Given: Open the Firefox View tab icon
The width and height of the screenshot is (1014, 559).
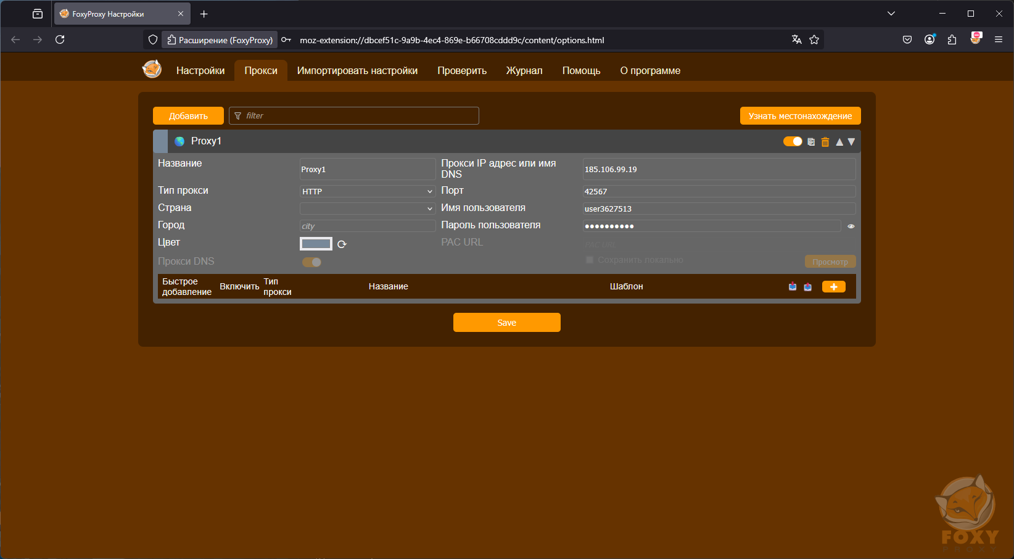Looking at the screenshot, I should (38, 14).
